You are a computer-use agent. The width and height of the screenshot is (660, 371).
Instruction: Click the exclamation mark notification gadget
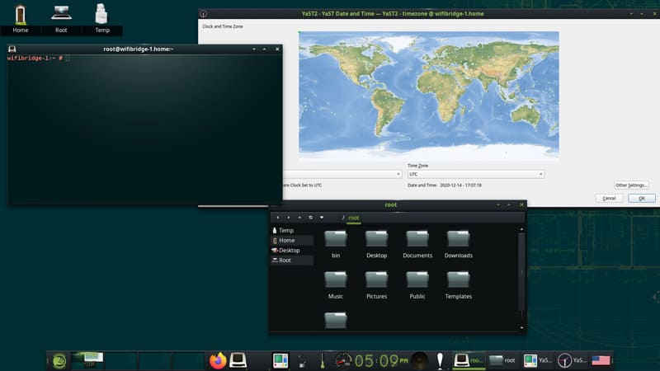point(440,360)
